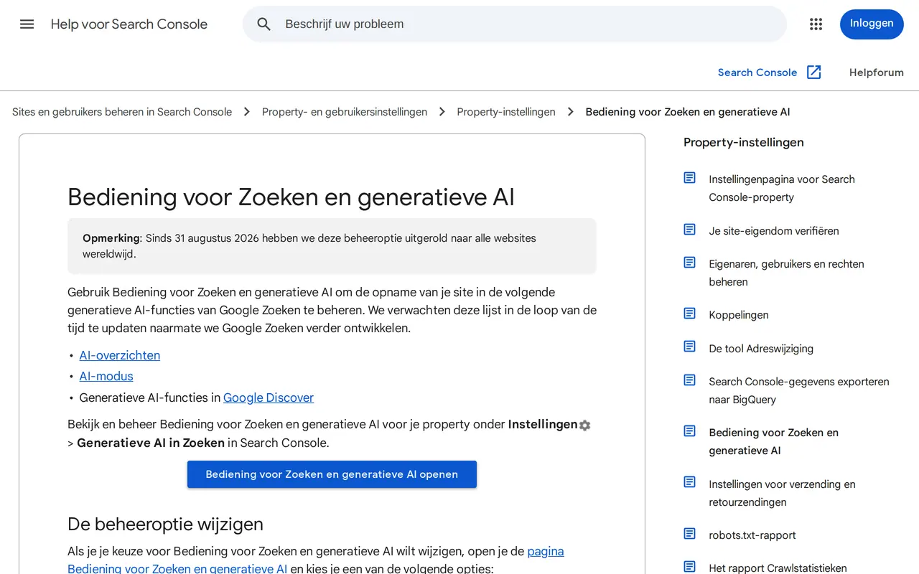Screen dimensions: 919x574
Task: Click the Help voor Search Console title
Action: [x=129, y=24]
